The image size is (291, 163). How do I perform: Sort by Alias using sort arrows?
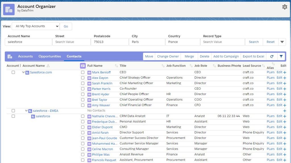click(x=273, y=64)
